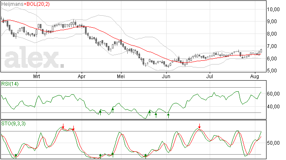This screenshot has width=286, height=160.
Task: Click the Aug month axis label
Action: 254,76
